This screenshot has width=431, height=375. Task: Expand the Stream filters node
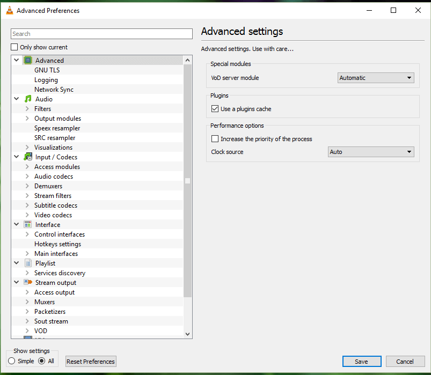[x=27, y=196]
